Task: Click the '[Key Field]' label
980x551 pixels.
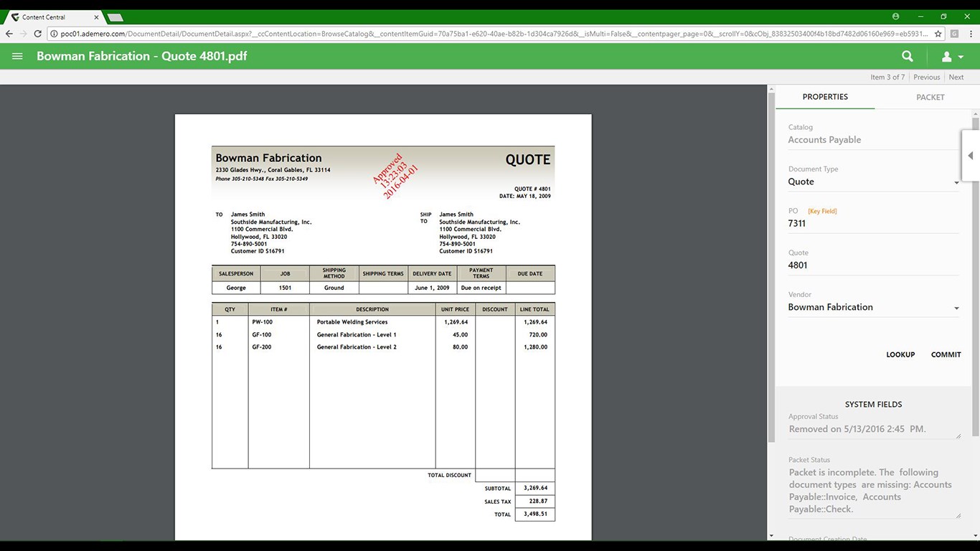Action: tap(822, 211)
